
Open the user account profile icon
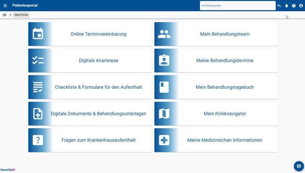point(301,6)
